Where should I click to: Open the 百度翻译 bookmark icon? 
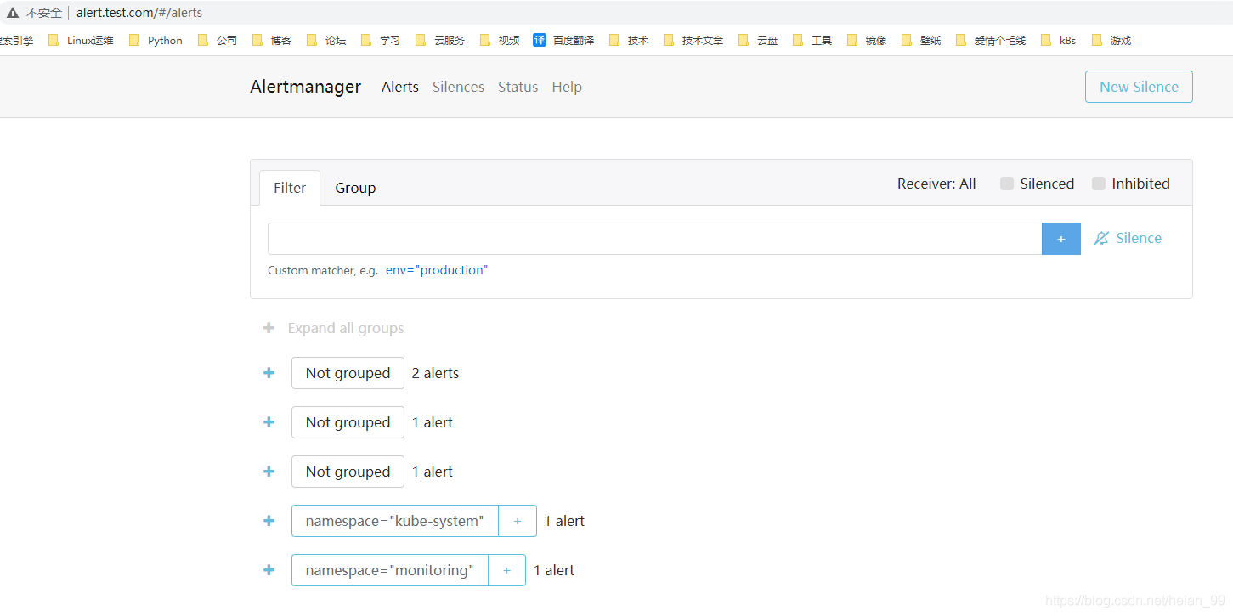(540, 40)
